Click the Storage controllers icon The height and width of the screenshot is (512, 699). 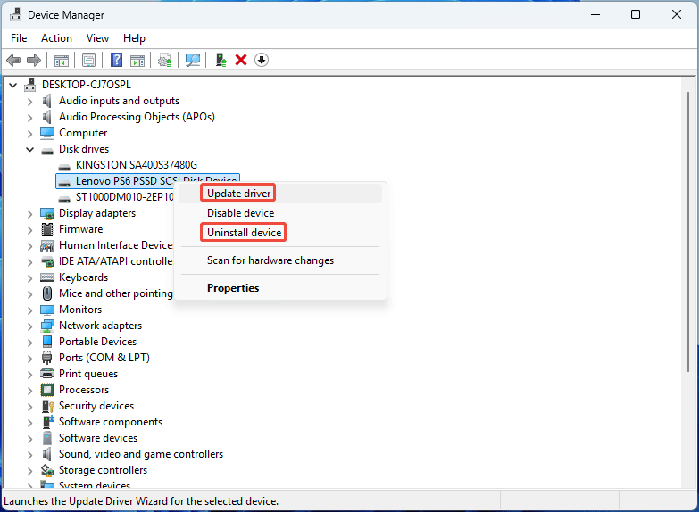point(47,470)
